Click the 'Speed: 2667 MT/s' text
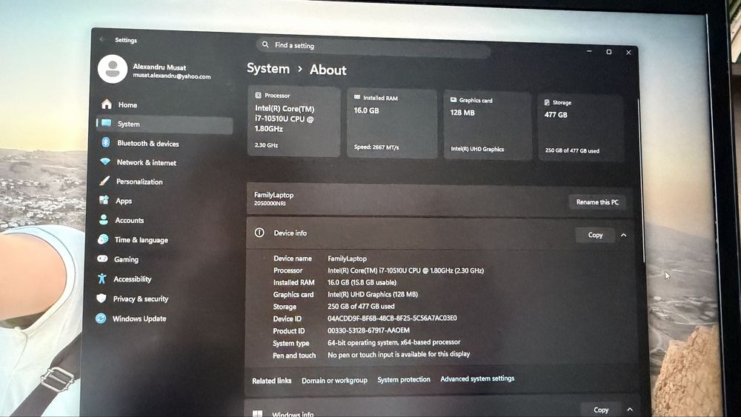Image resolution: width=741 pixels, height=417 pixels. coord(376,147)
